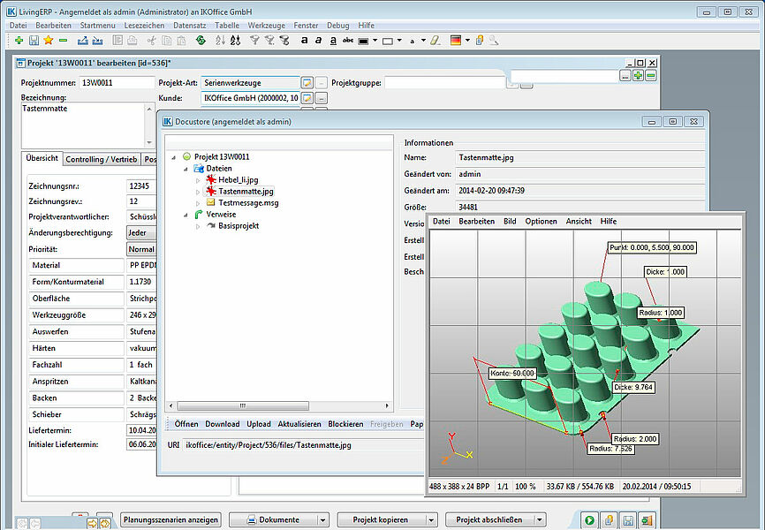The height and width of the screenshot is (530, 765).
Task: Switch to the Controlling / Vertrieb tab
Action: (102, 159)
